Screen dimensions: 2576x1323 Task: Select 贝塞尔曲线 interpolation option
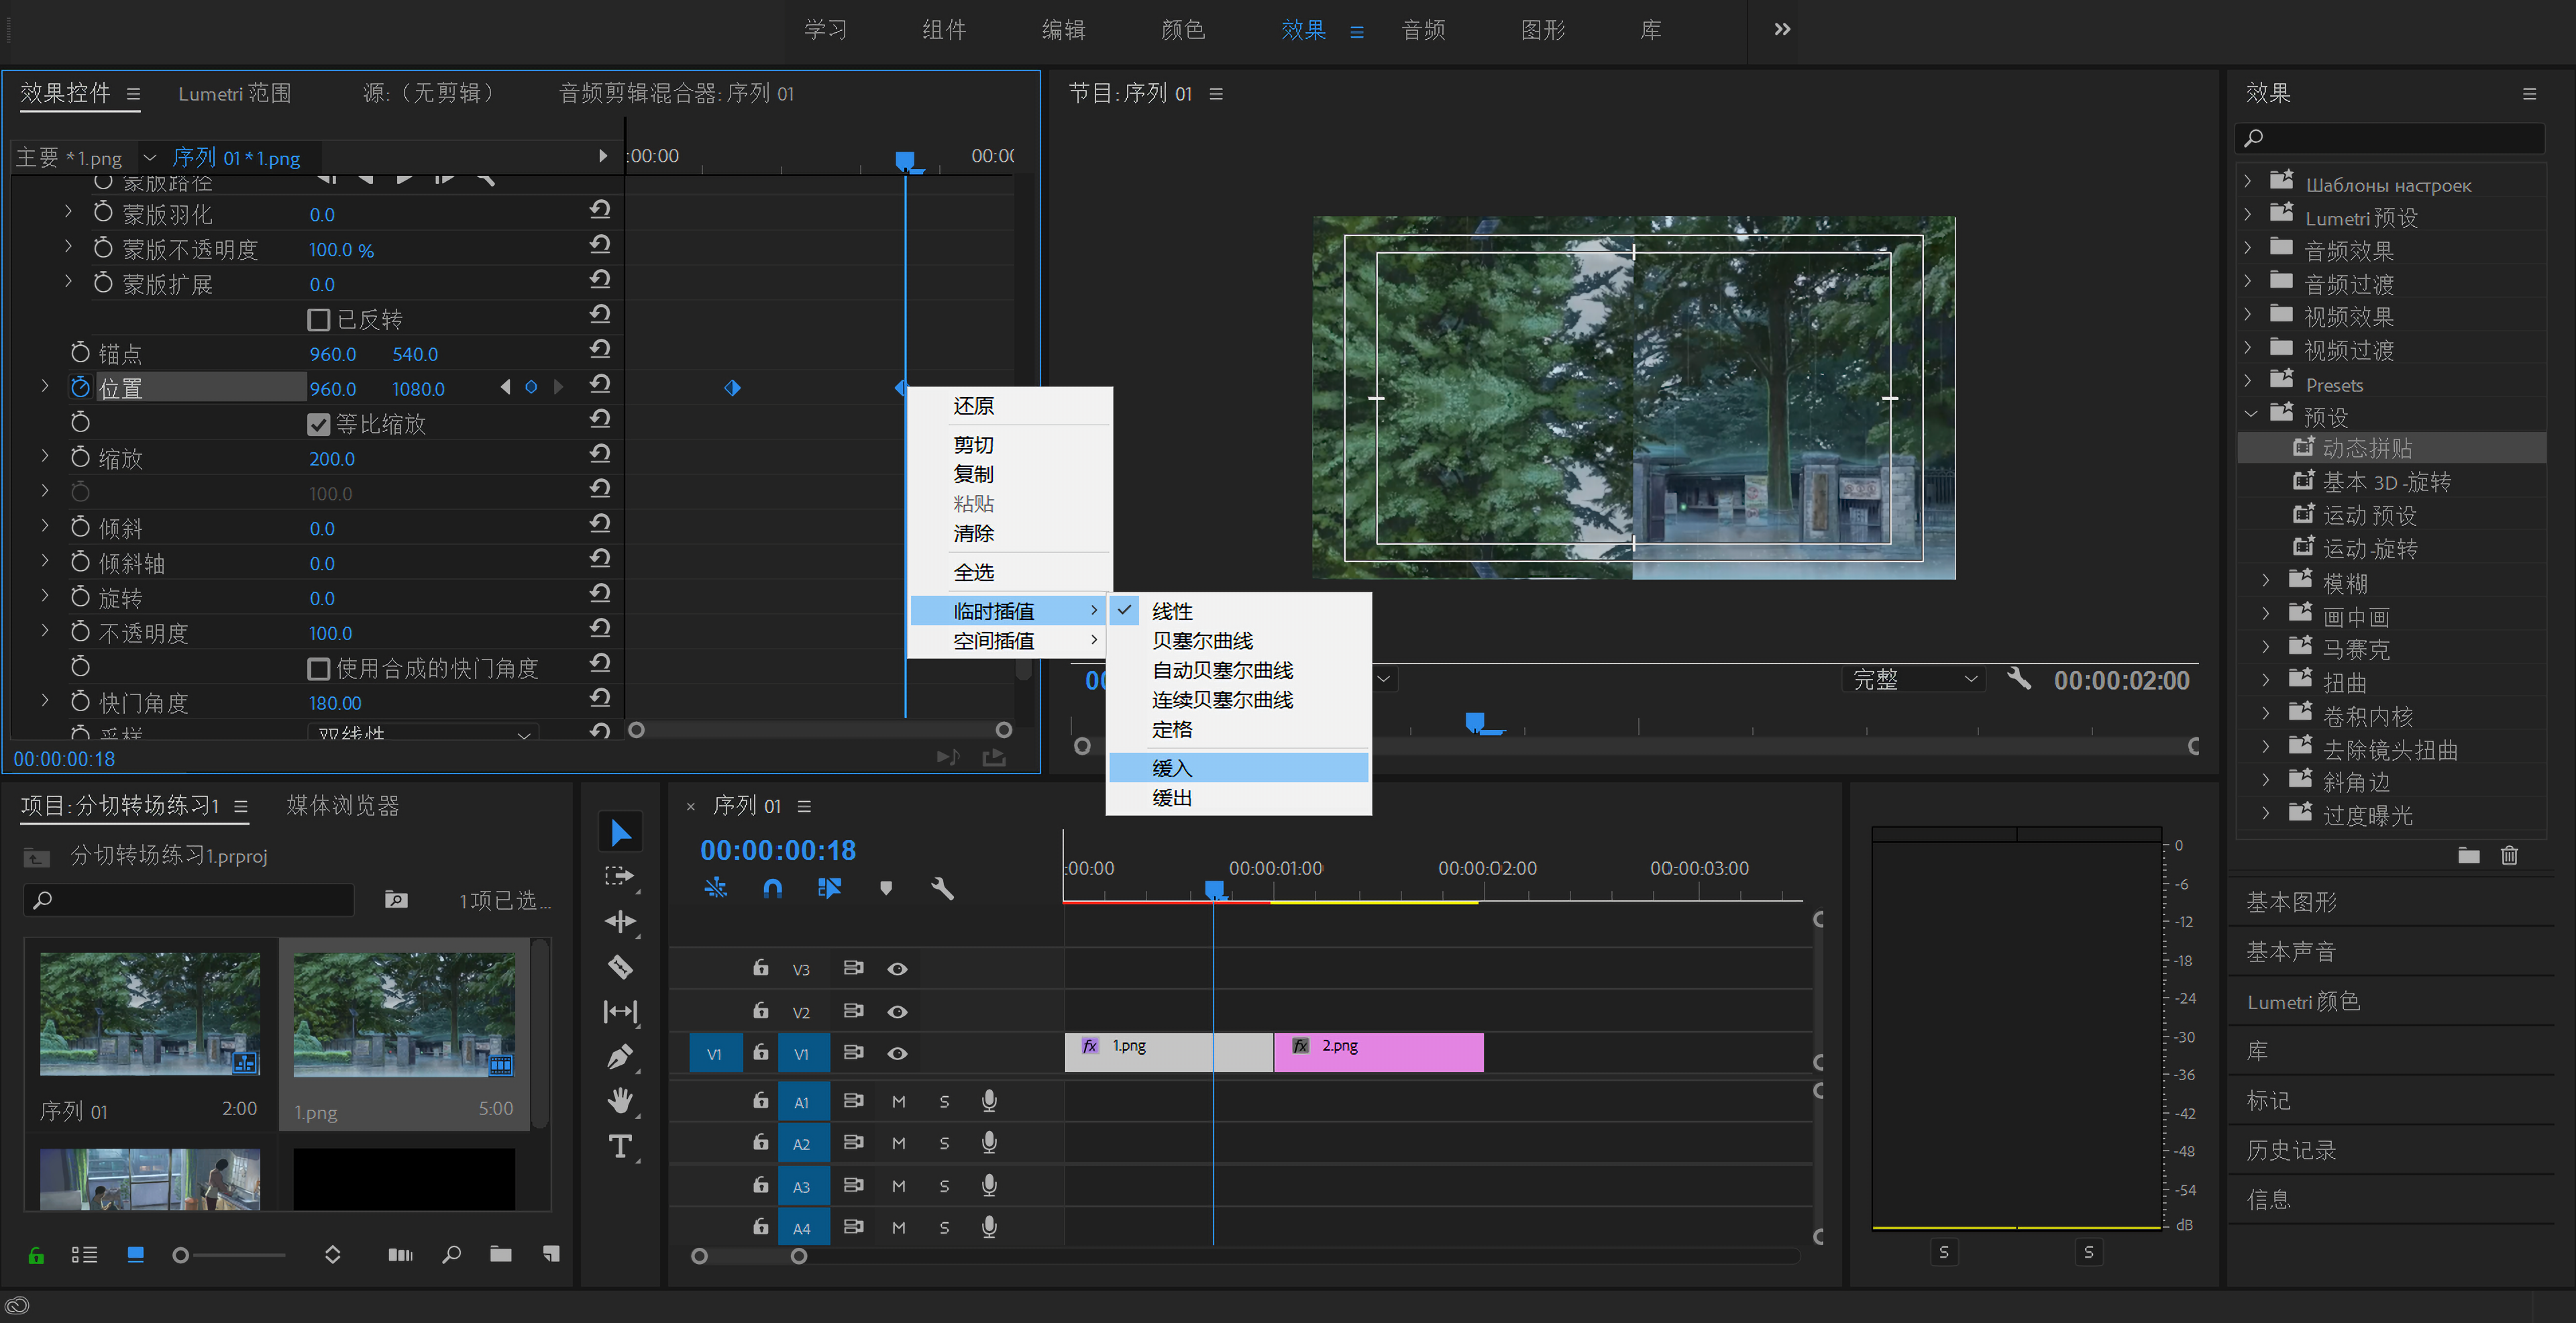[x=1238, y=641]
